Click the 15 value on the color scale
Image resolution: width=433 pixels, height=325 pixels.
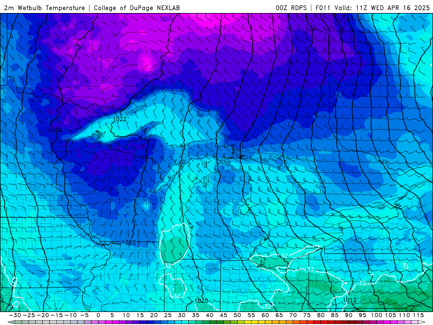coord(140,315)
